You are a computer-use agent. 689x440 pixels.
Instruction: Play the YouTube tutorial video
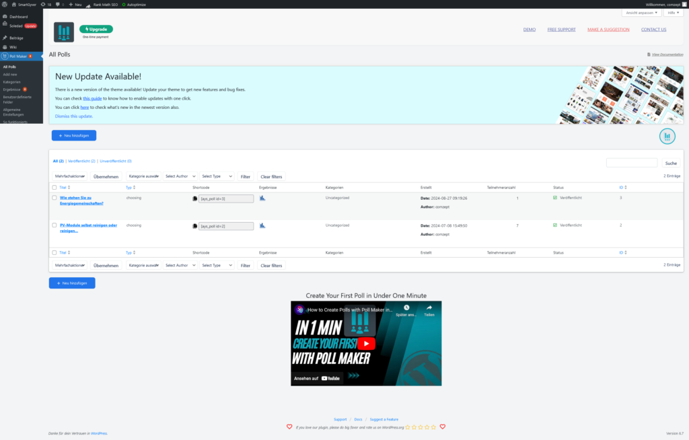366,343
